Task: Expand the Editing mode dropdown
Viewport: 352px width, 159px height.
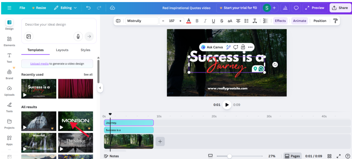Action: [x=65, y=8]
